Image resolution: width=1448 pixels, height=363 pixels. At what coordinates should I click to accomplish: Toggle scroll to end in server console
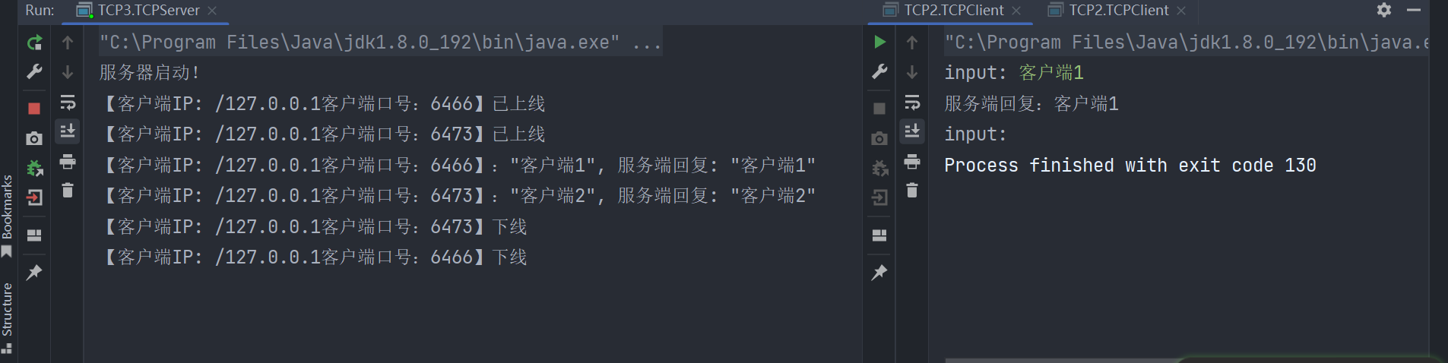point(68,131)
